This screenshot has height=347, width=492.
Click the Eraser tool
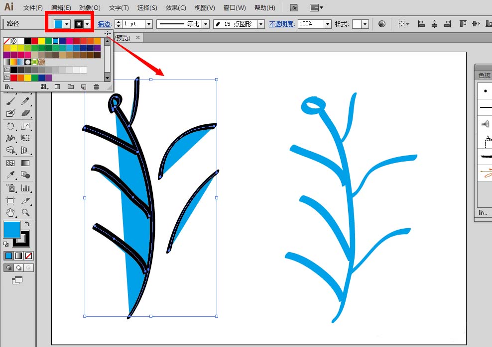[25, 113]
